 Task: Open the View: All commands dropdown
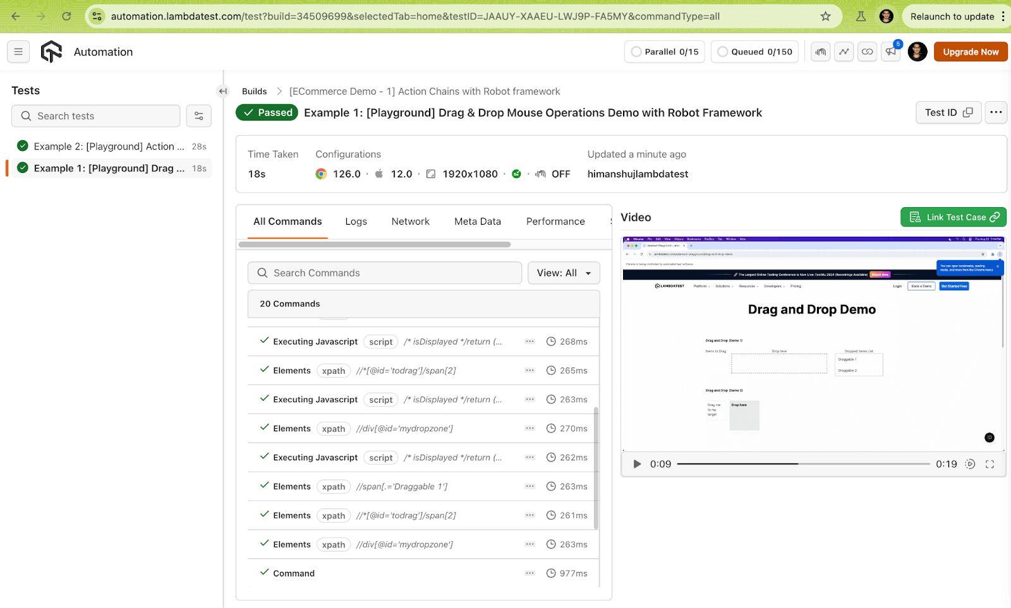[x=563, y=273]
